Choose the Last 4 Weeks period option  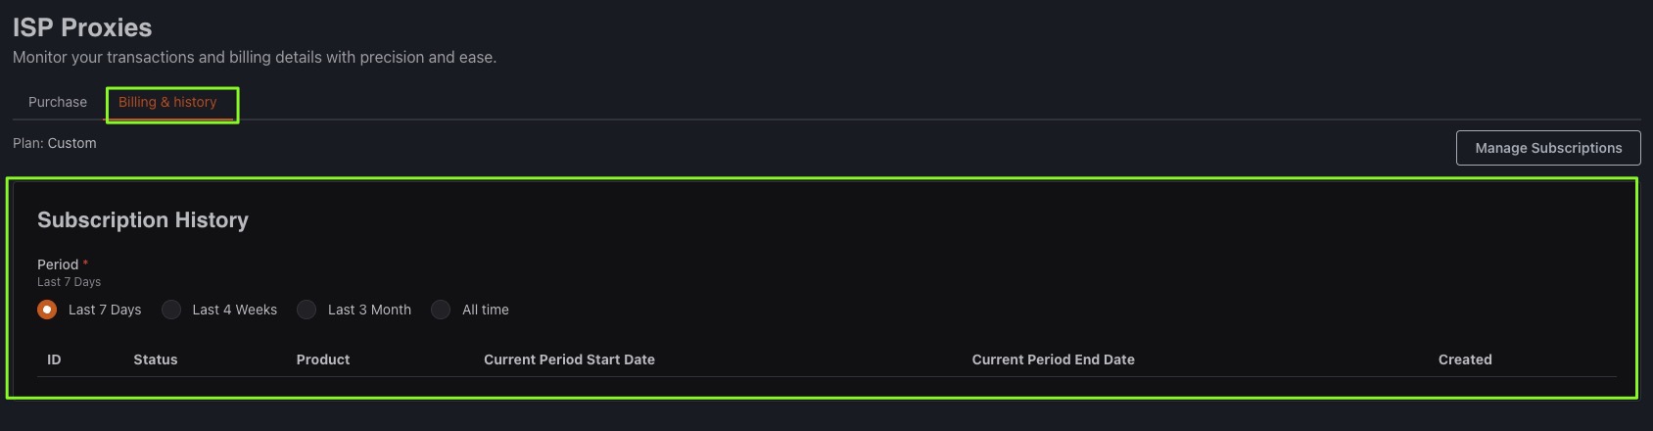click(x=171, y=310)
